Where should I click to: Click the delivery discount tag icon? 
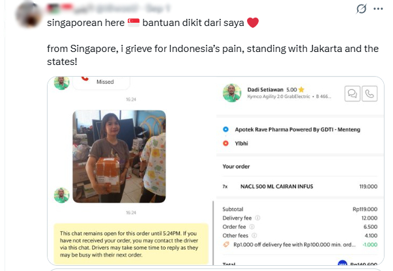click(x=226, y=244)
